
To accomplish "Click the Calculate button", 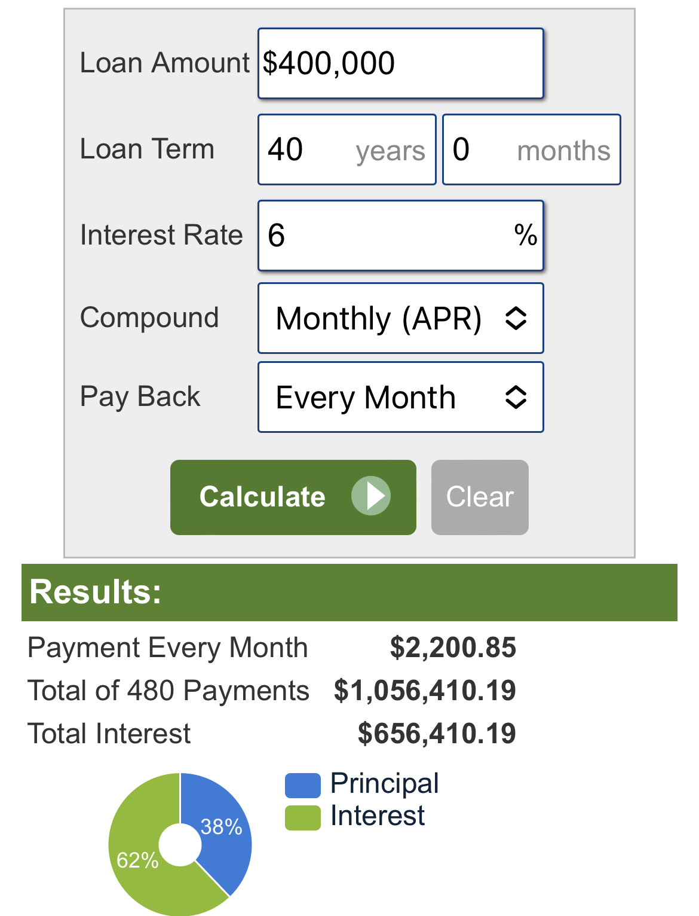I will coord(293,497).
